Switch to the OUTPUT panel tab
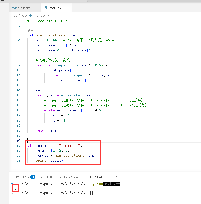 [x=47, y=177]
